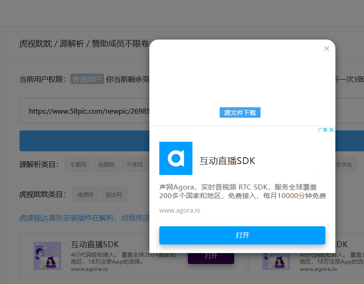Click the ad description about 声网Agora
This screenshot has height=284, width=364.
pyautogui.click(x=242, y=191)
